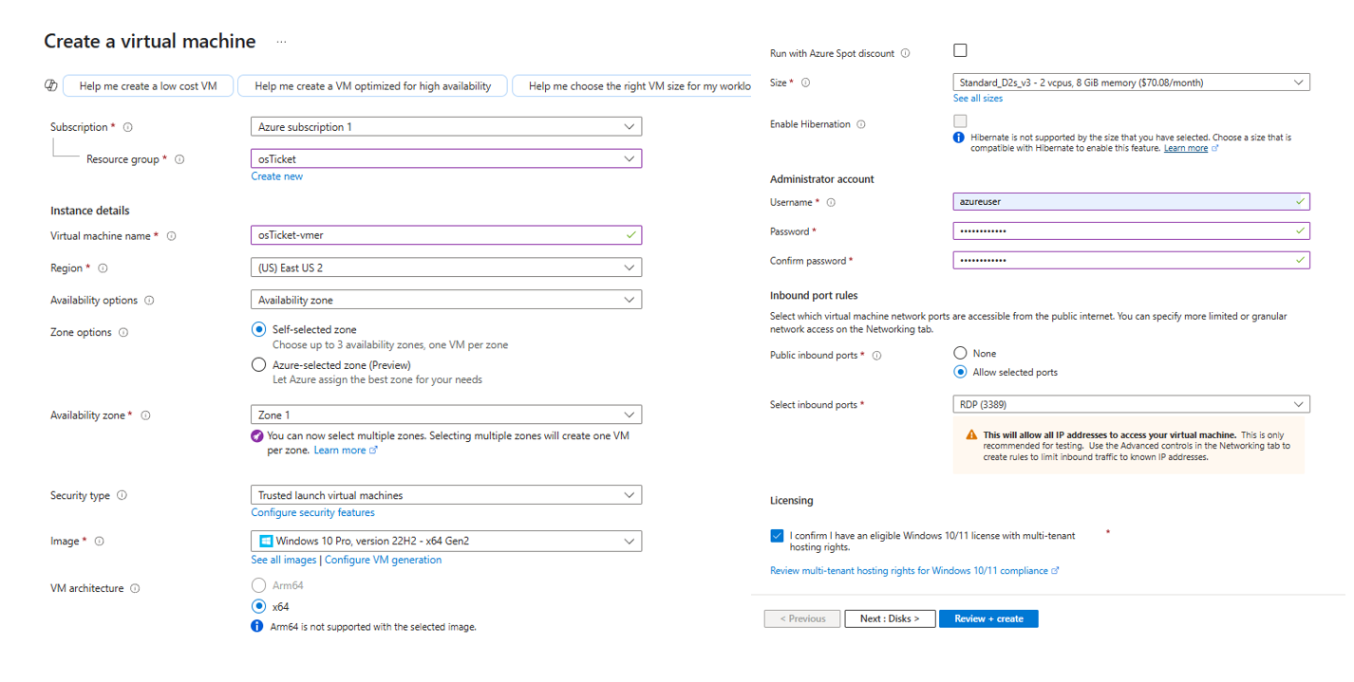Open the ellipsis menu beside the page title
This screenshot has width=1354, height=682.
coord(281,42)
